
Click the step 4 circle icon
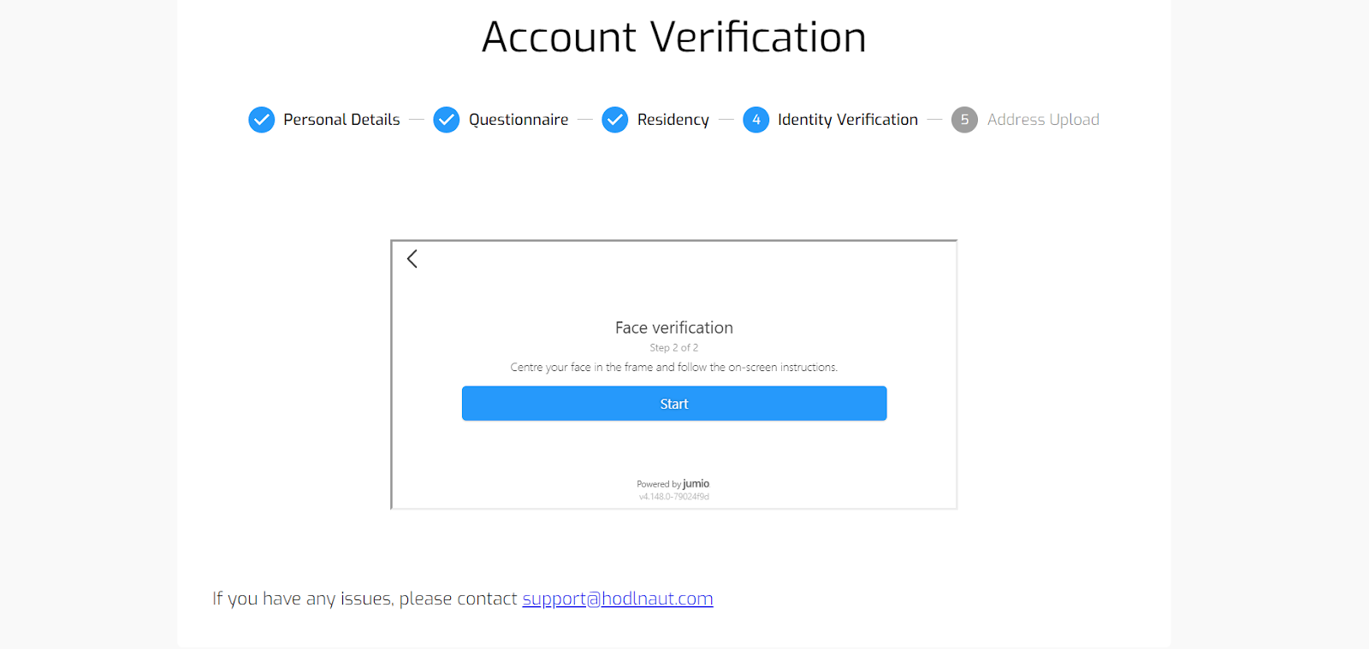pyautogui.click(x=756, y=120)
